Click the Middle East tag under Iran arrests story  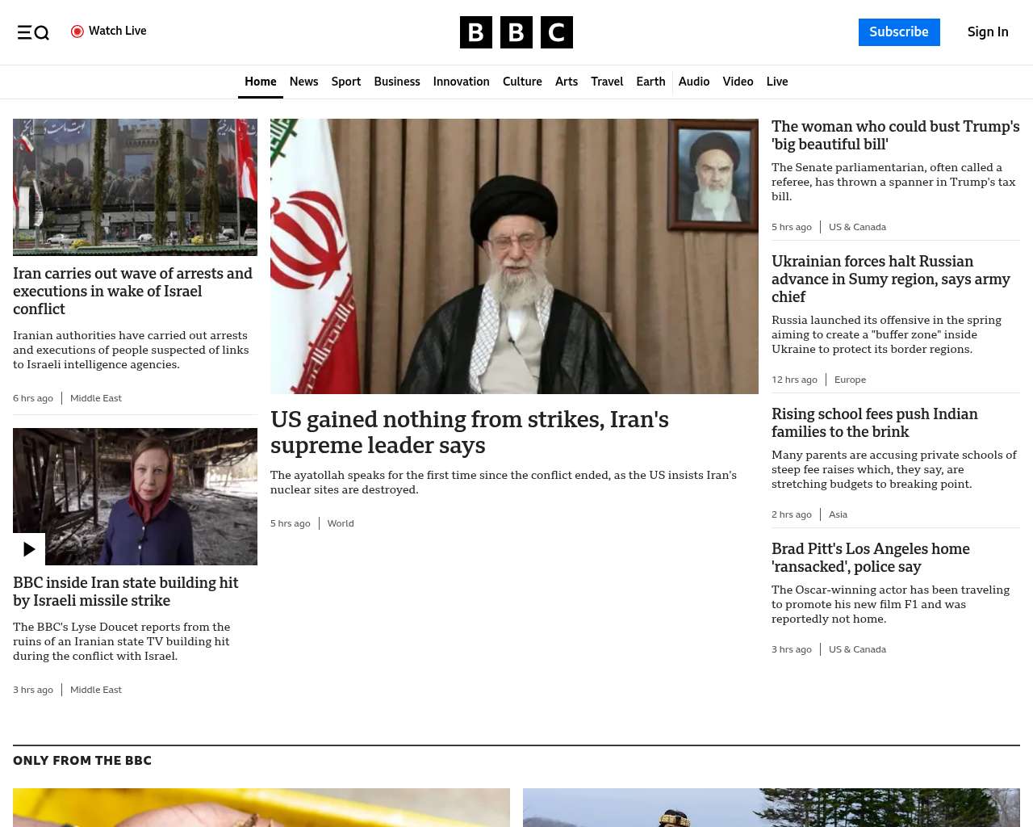point(96,398)
